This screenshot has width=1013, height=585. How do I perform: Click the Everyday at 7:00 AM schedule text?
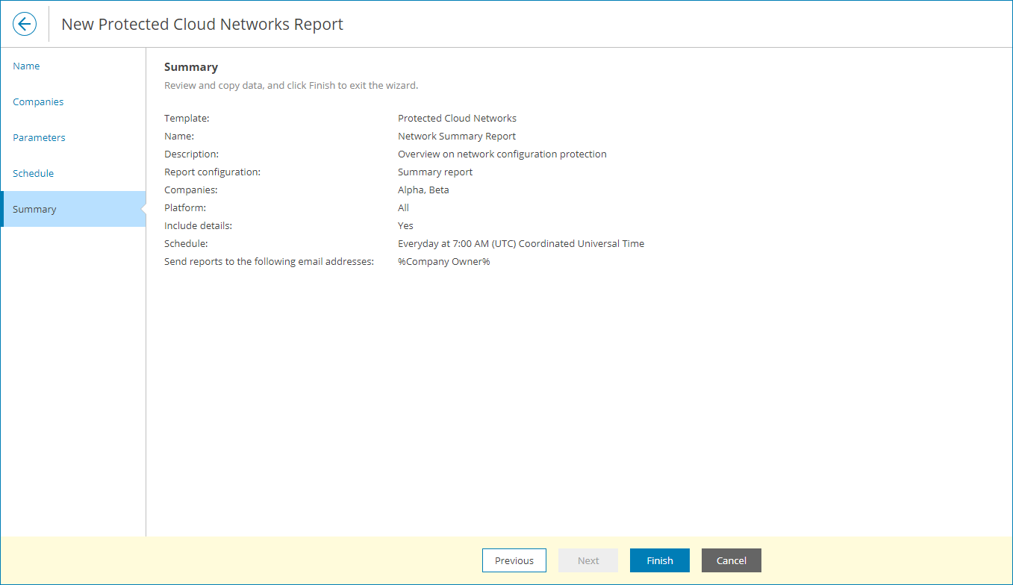click(x=521, y=243)
